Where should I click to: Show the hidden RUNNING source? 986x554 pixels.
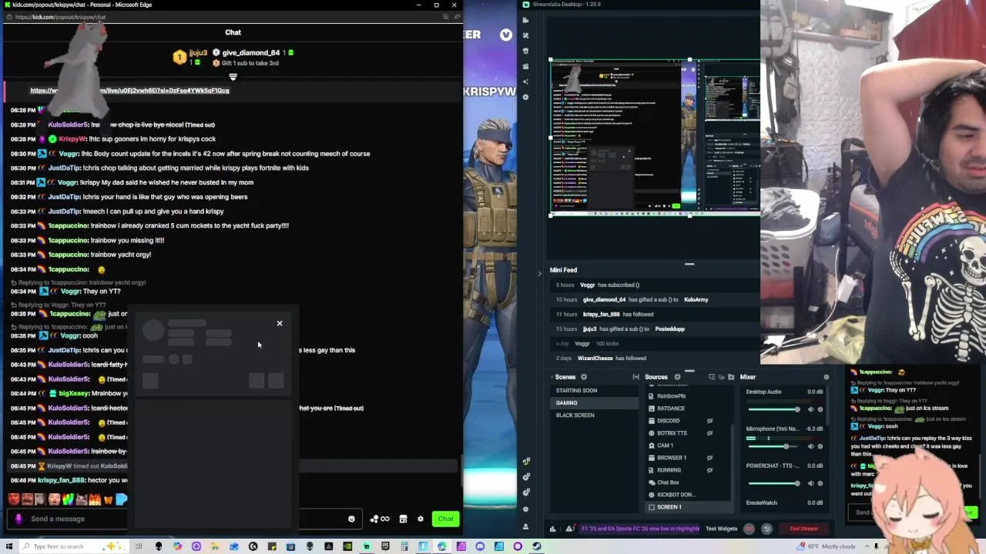click(709, 470)
